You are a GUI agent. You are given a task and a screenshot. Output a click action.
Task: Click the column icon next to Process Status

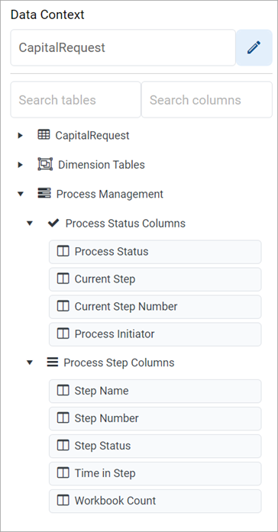pyautogui.click(x=63, y=251)
